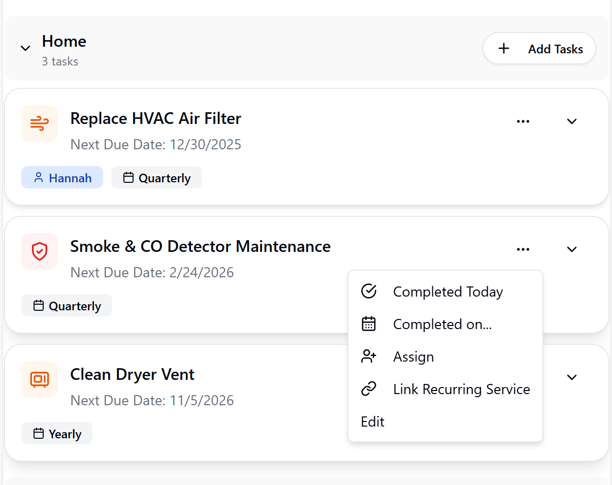The image size is (612, 485).
Task: Click the Next Due Date text for Clean Dryer Vent
Action: click(x=151, y=400)
